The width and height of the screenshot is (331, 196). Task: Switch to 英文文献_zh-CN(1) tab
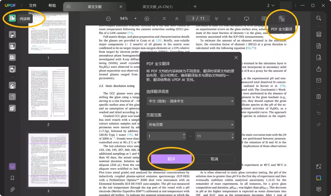tap(158, 7)
